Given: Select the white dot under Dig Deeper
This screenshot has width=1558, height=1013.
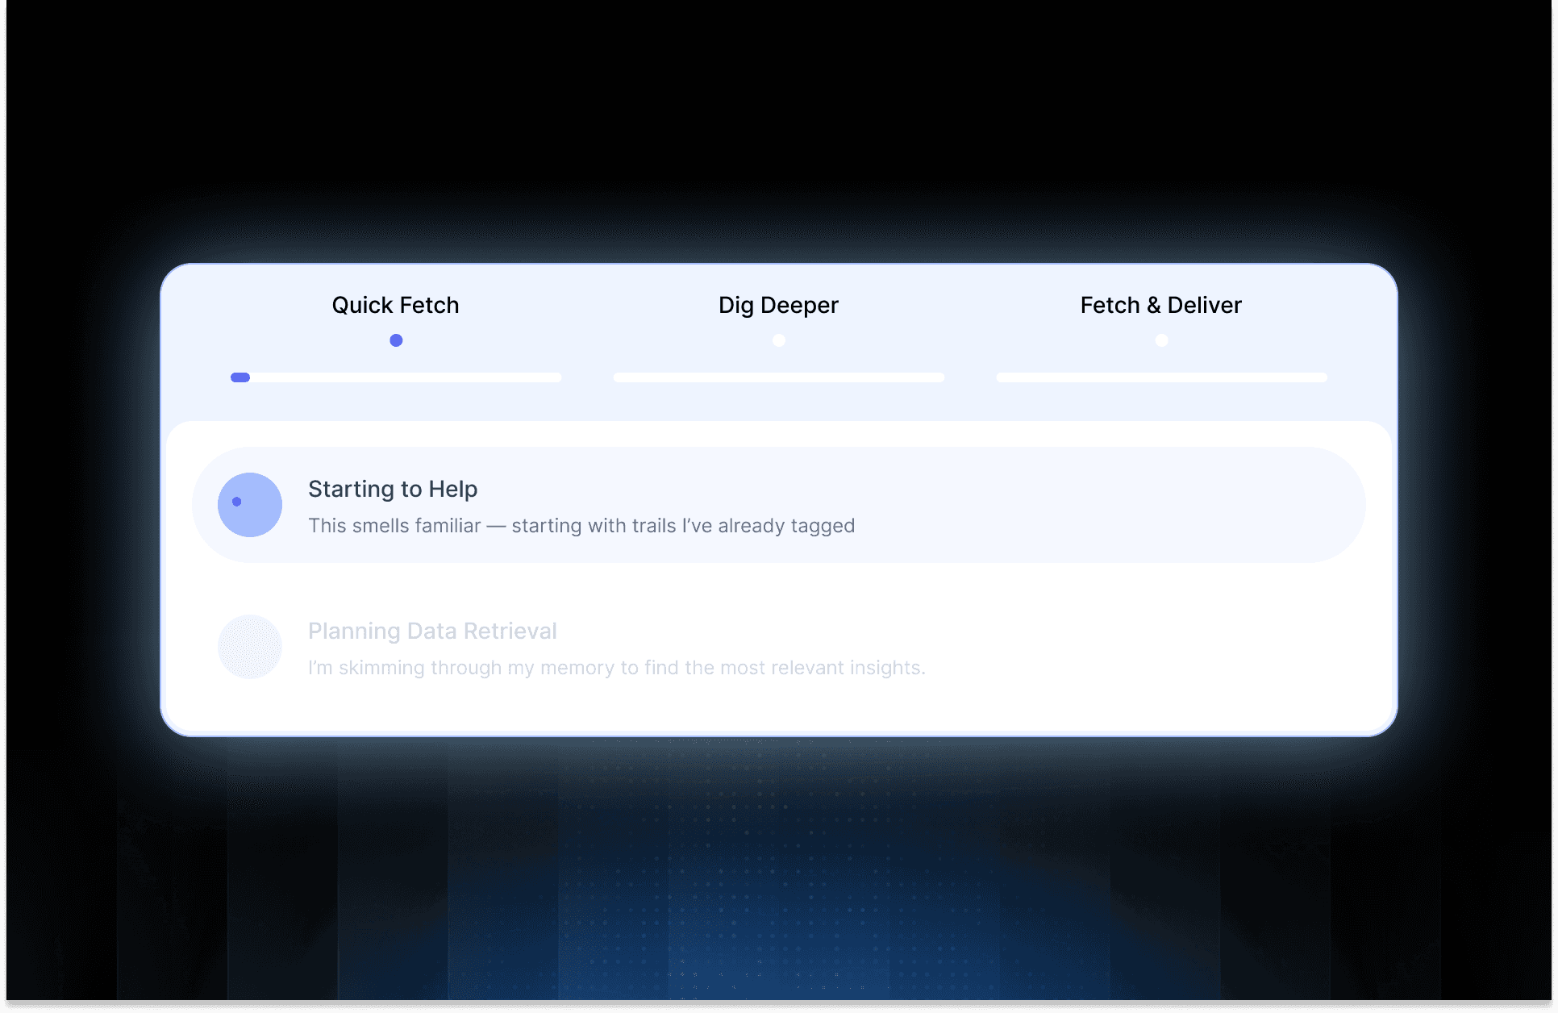Looking at the screenshot, I should 778,340.
